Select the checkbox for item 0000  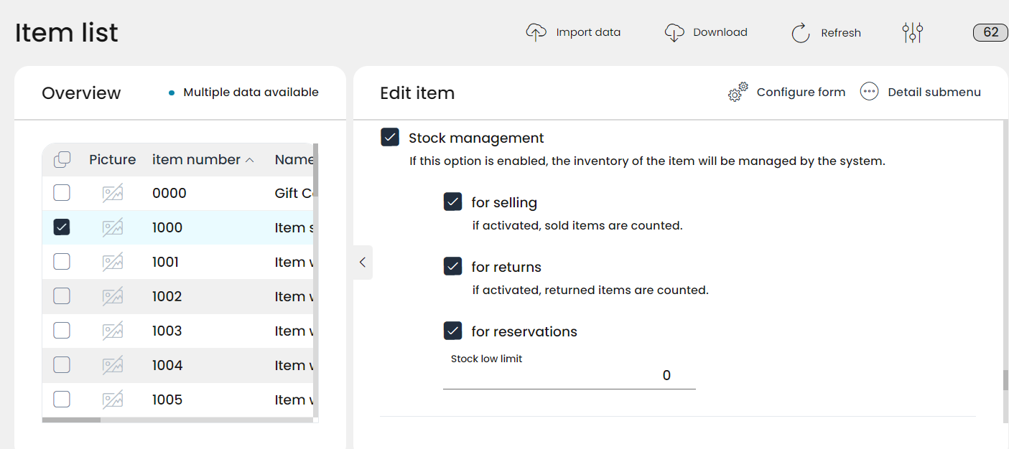coord(62,193)
